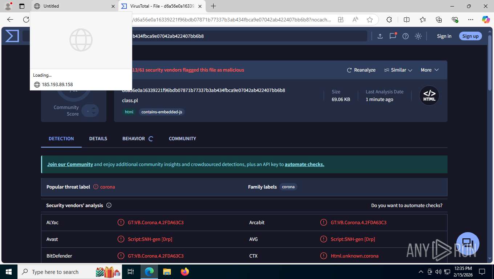The height and width of the screenshot is (279, 494).
Task: Expand the Similar dropdown
Action: tap(398, 70)
